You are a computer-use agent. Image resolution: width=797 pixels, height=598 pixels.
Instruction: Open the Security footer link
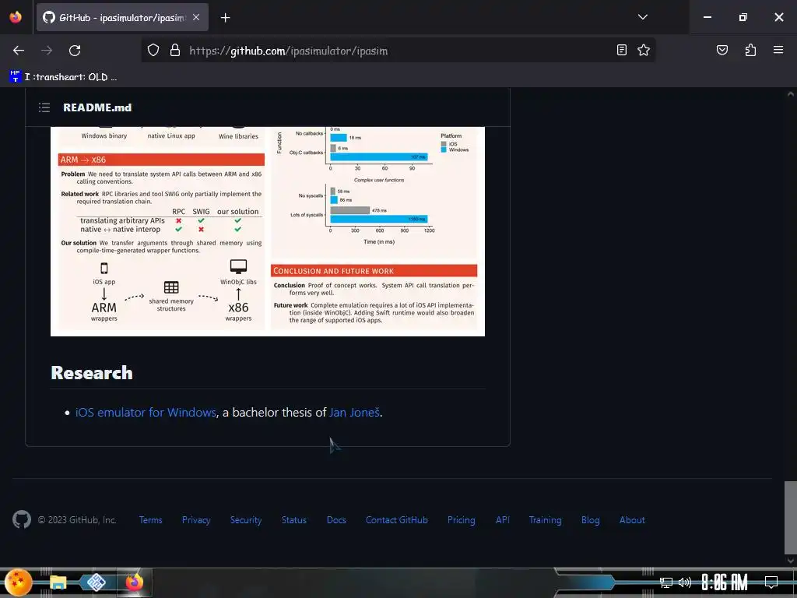[246, 520]
